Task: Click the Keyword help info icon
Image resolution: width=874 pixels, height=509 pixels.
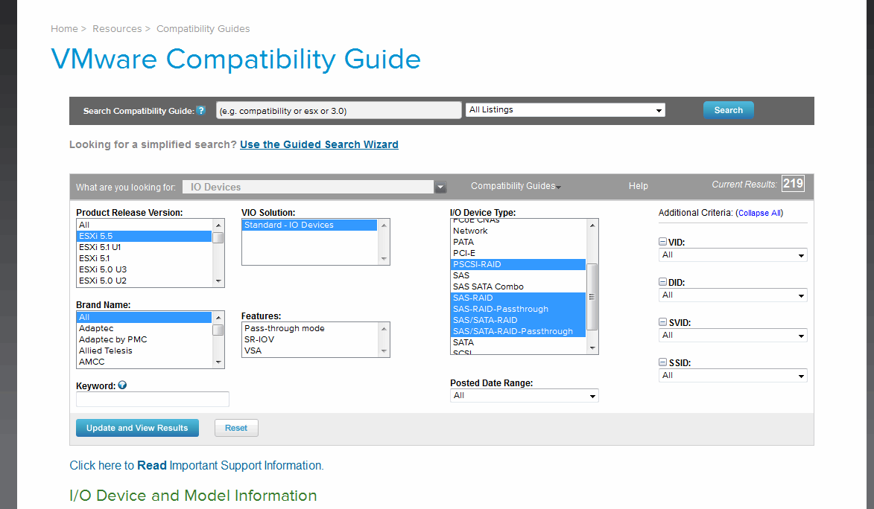Action: [x=122, y=385]
